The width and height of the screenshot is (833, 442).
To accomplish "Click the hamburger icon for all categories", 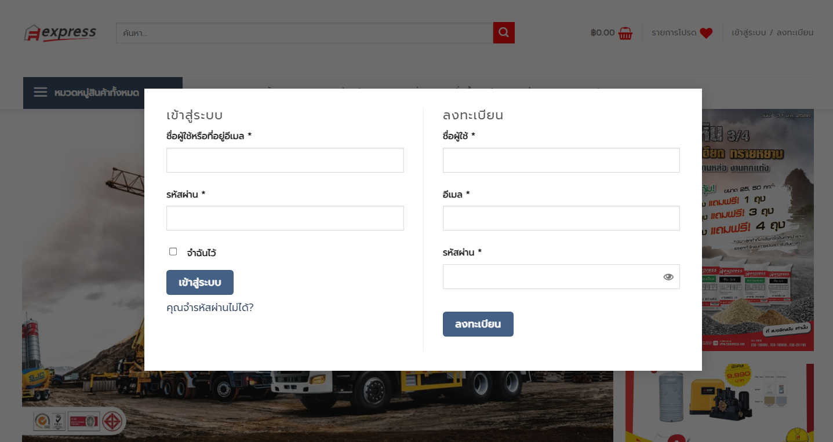I will point(40,93).
